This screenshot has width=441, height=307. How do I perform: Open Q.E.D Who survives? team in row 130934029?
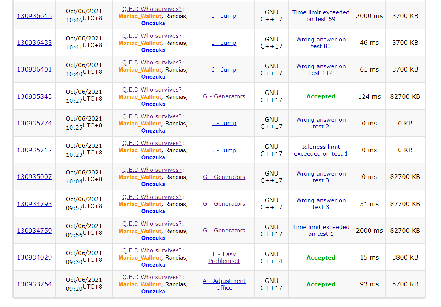pos(152,250)
